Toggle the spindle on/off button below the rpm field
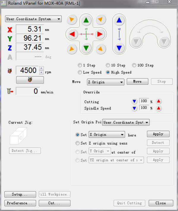 [x=30, y=80]
